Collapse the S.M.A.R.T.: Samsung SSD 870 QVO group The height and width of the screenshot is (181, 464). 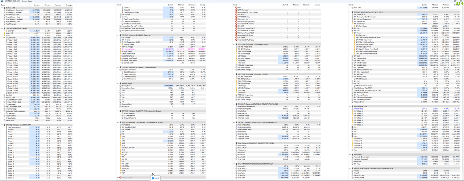tap(233, 104)
